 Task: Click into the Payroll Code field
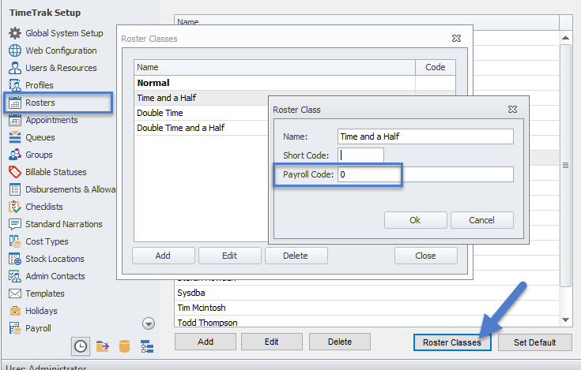click(x=424, y=174)
